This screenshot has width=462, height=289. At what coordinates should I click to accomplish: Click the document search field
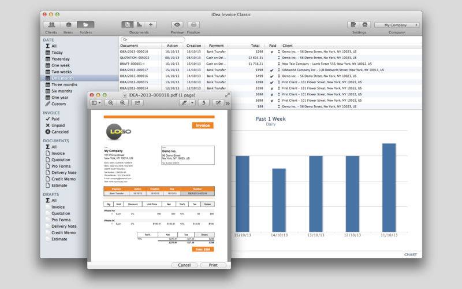pos(152,39)
